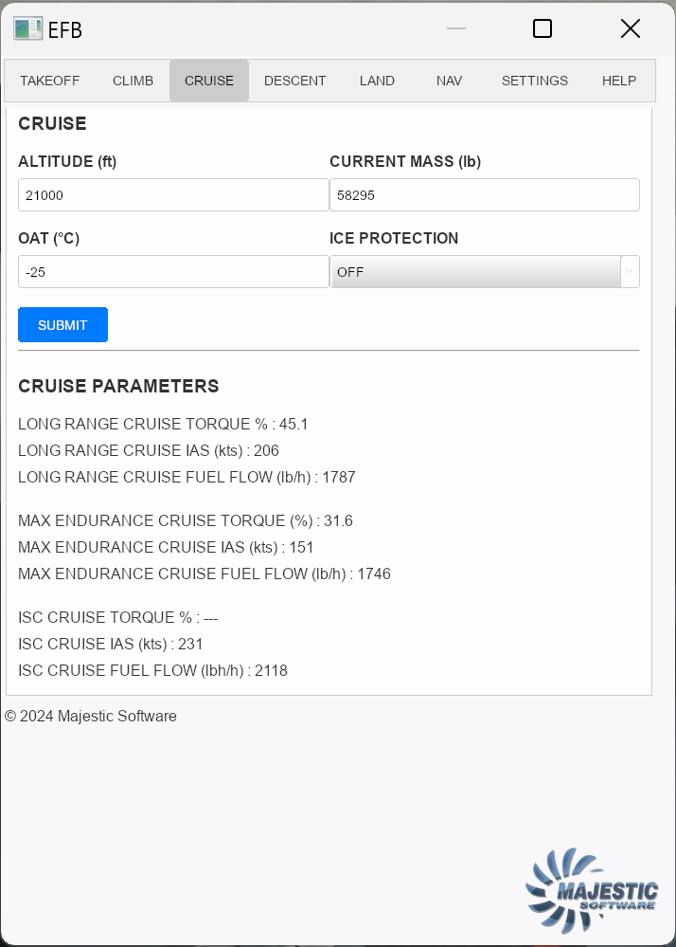Maximize the EFB window

click(x=543, y=28)
